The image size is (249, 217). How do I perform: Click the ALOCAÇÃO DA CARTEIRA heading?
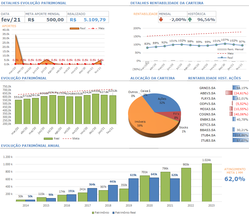click(152, 78)
